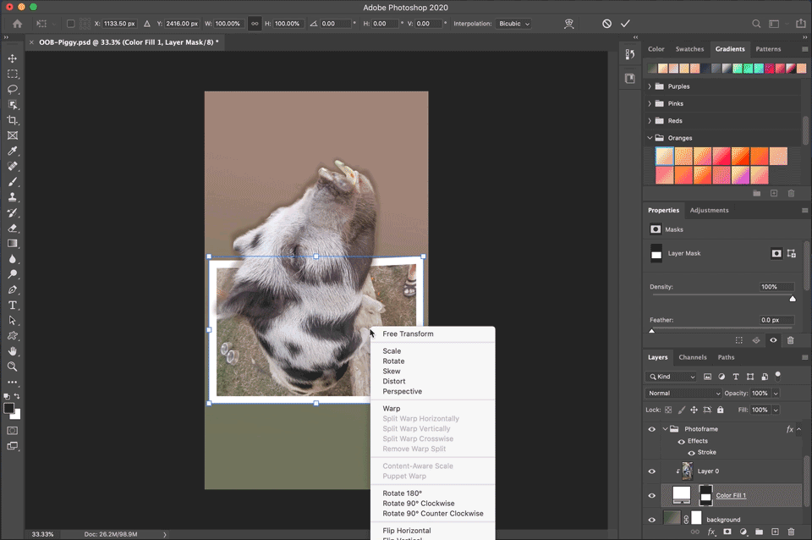Expand the Pinks gradient folder

(650, 103)
